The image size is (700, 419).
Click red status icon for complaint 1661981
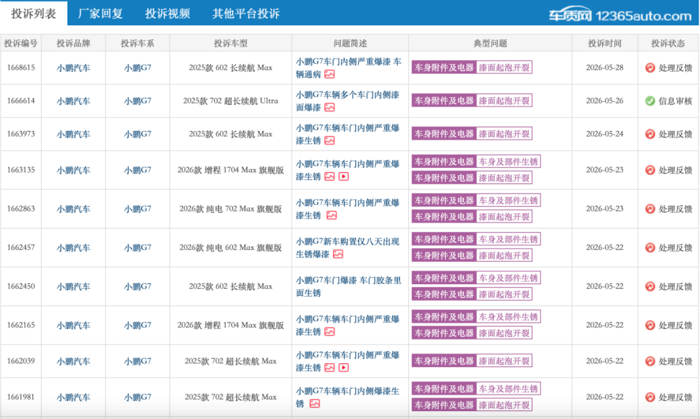(x=650, y=397)
